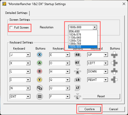Image resolution: width=128 pixels, height=115 pixels.
Task: Open the E key dropdown for RB
Action: 68,55
